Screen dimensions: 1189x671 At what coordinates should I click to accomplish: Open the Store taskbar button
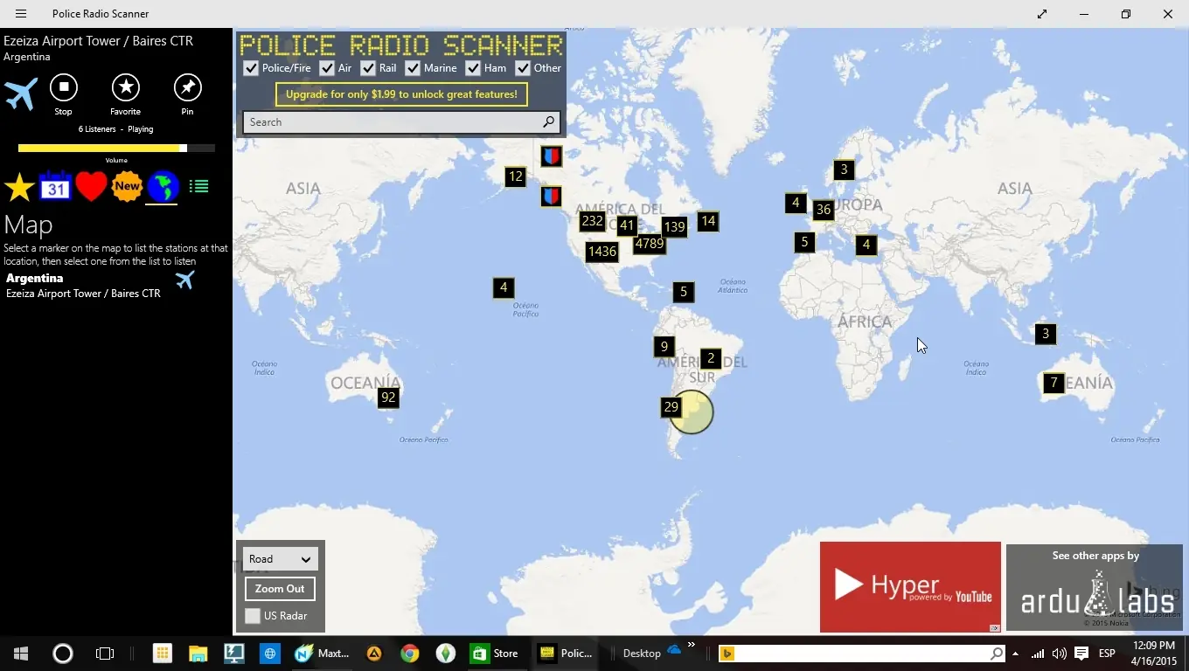[x=495, y=654]
